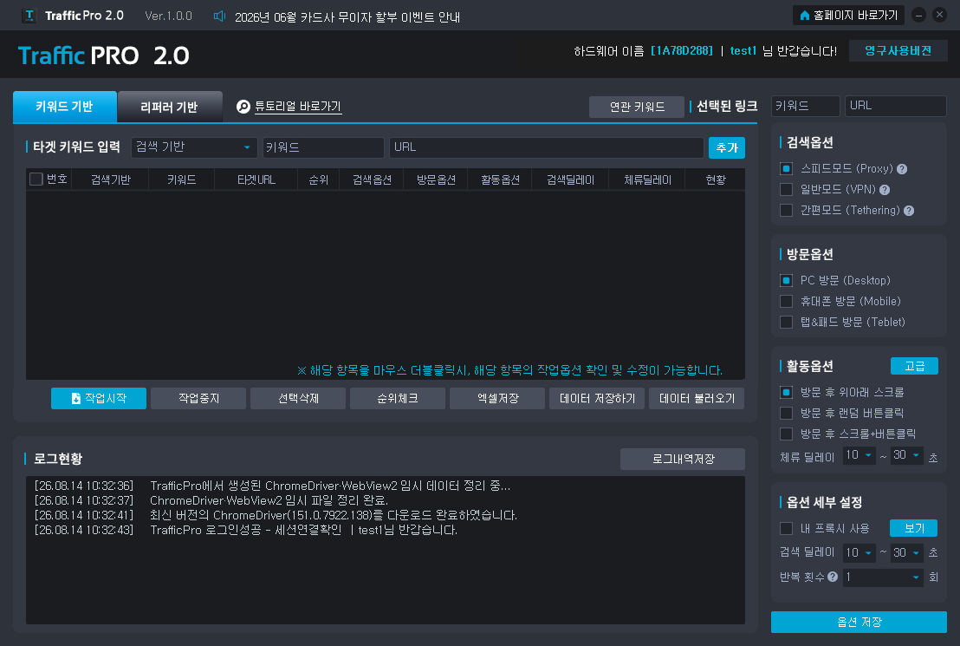Minimize the TrafficPro window
This screenshot has width=960, height=646.
(918, 16)
